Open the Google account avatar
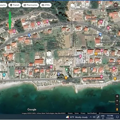Viewport: 120px width, 120px height. (115, 5)
